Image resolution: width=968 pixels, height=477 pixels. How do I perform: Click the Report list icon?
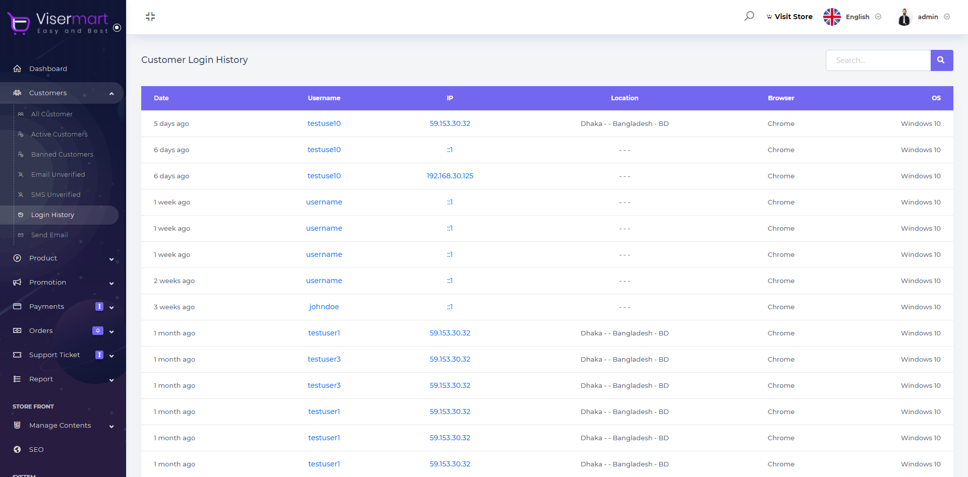pos(17,379)
